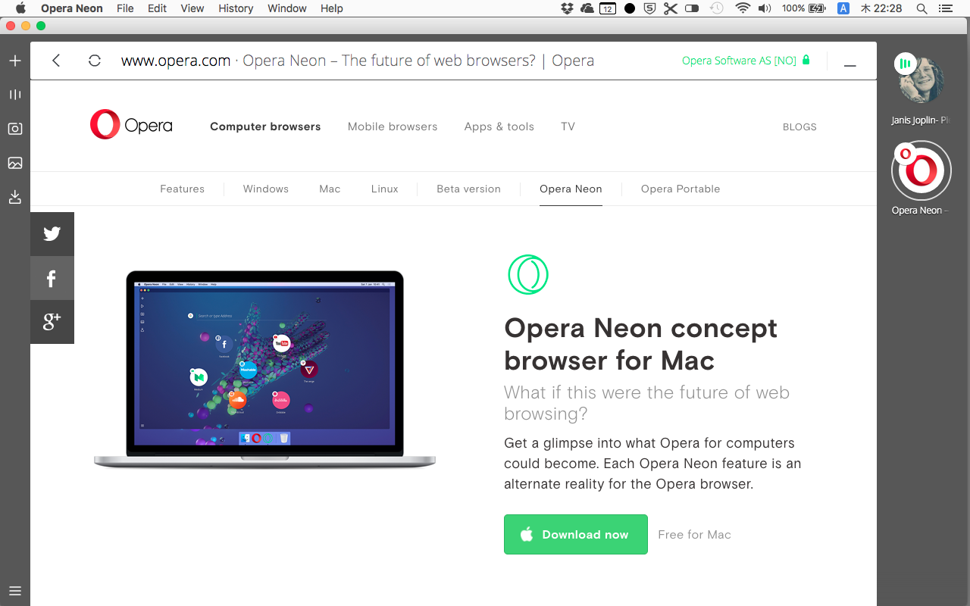The height and width of the screenshot is (606, 970).
Task: Click the battery status icon
Action: click(817, 8)
